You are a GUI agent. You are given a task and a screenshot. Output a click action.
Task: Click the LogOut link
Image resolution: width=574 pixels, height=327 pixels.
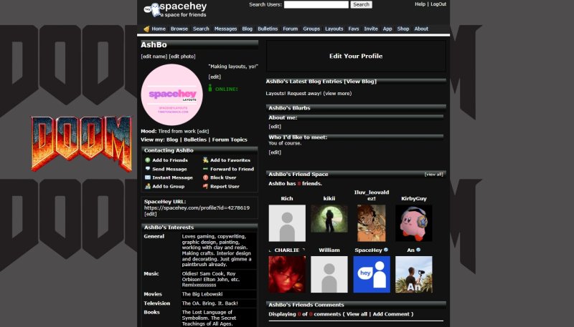coord(438,4)
